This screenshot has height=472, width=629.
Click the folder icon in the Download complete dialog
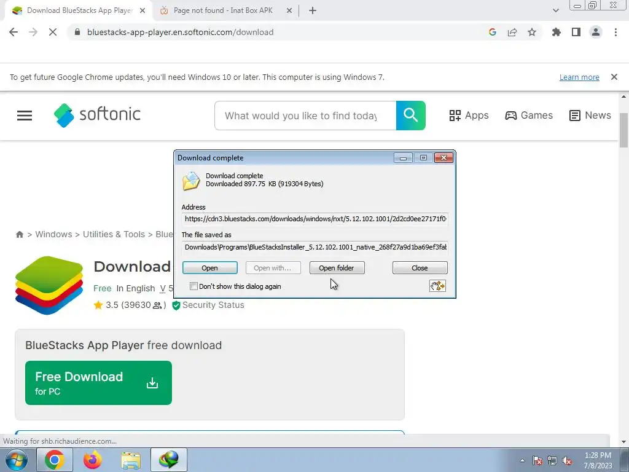tap(191, 181)
